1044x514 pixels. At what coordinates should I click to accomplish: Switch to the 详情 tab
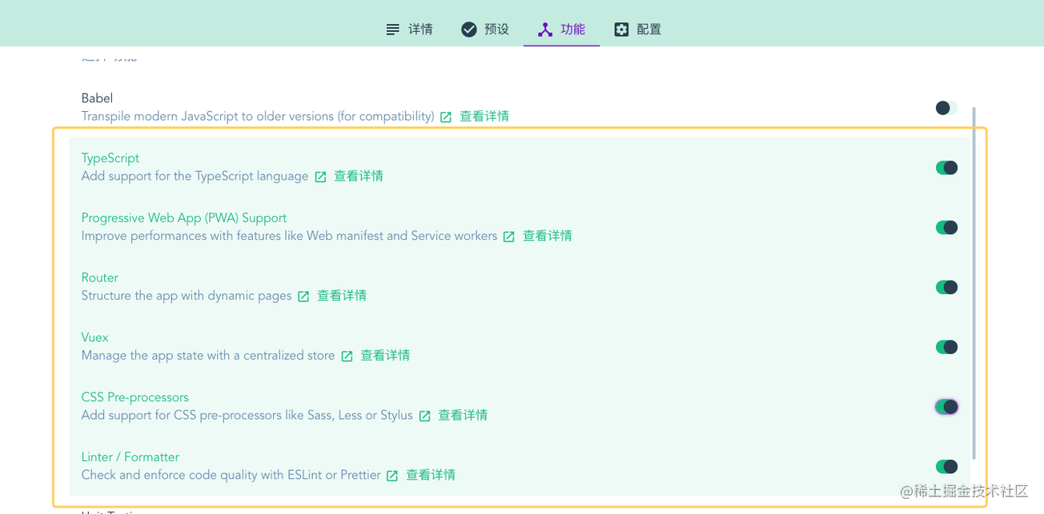click(x=409, y=30)
